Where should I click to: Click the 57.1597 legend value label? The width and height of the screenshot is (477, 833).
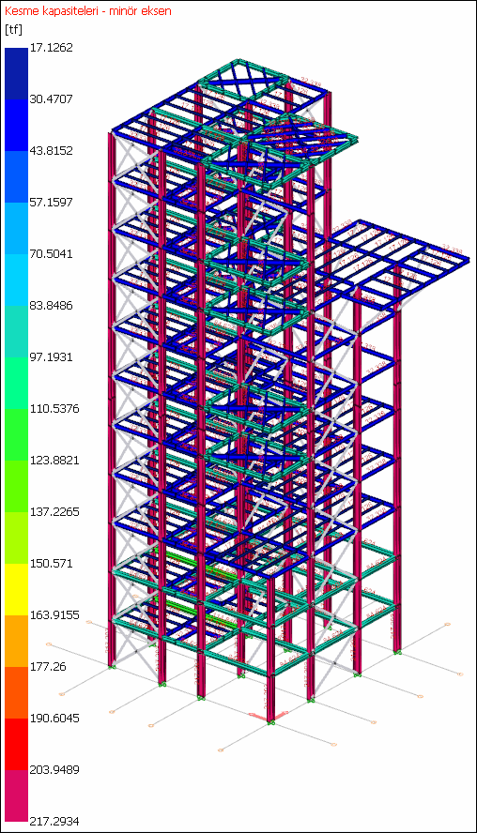tap(52, 202)
